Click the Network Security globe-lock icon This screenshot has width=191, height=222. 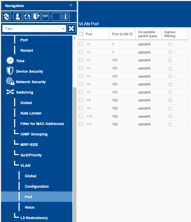10,81
